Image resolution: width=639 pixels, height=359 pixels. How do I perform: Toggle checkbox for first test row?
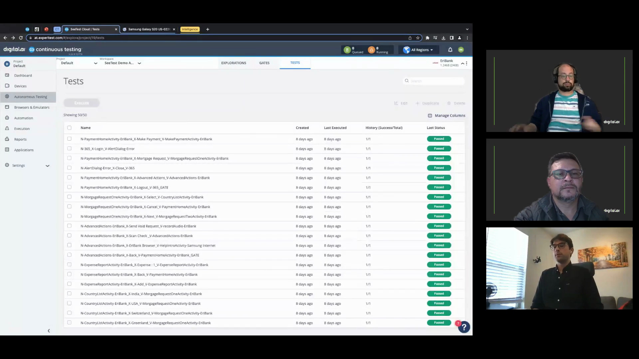(x=69, y=139)
